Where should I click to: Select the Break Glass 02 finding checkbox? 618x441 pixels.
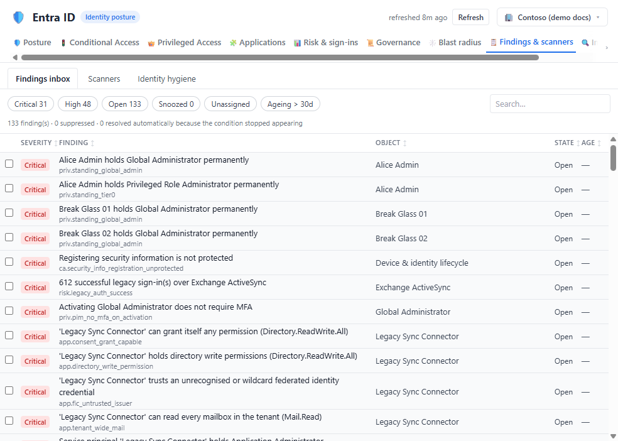coord(9,237)
